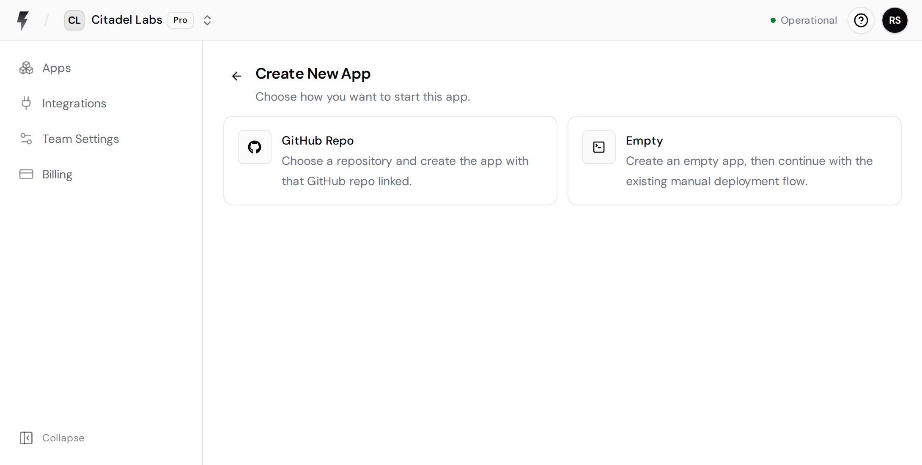
Task: Click GitHub Repo card description text
Action: [405, 171]
